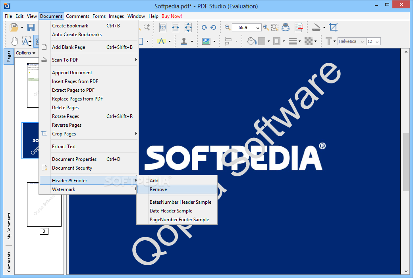The height and width of the screenshot is (278, 413).
Task: Click the align objects icon
Action: (x=228, y=41)
